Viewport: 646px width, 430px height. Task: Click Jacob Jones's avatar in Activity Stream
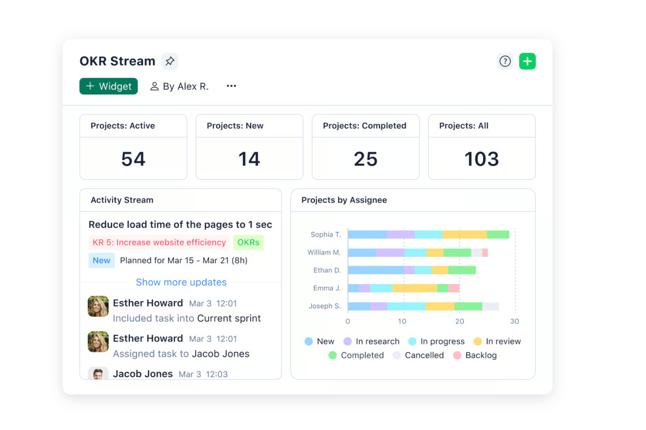[98, 373]
